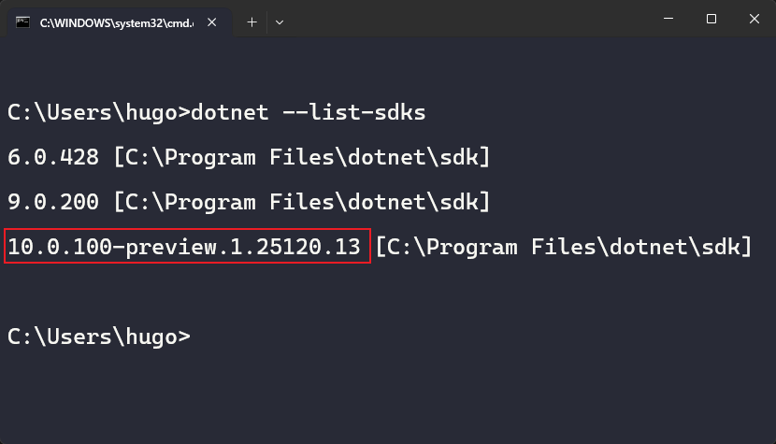Open a new tab with plus icon
Screen dimensions: 776x444
point(251,21)
